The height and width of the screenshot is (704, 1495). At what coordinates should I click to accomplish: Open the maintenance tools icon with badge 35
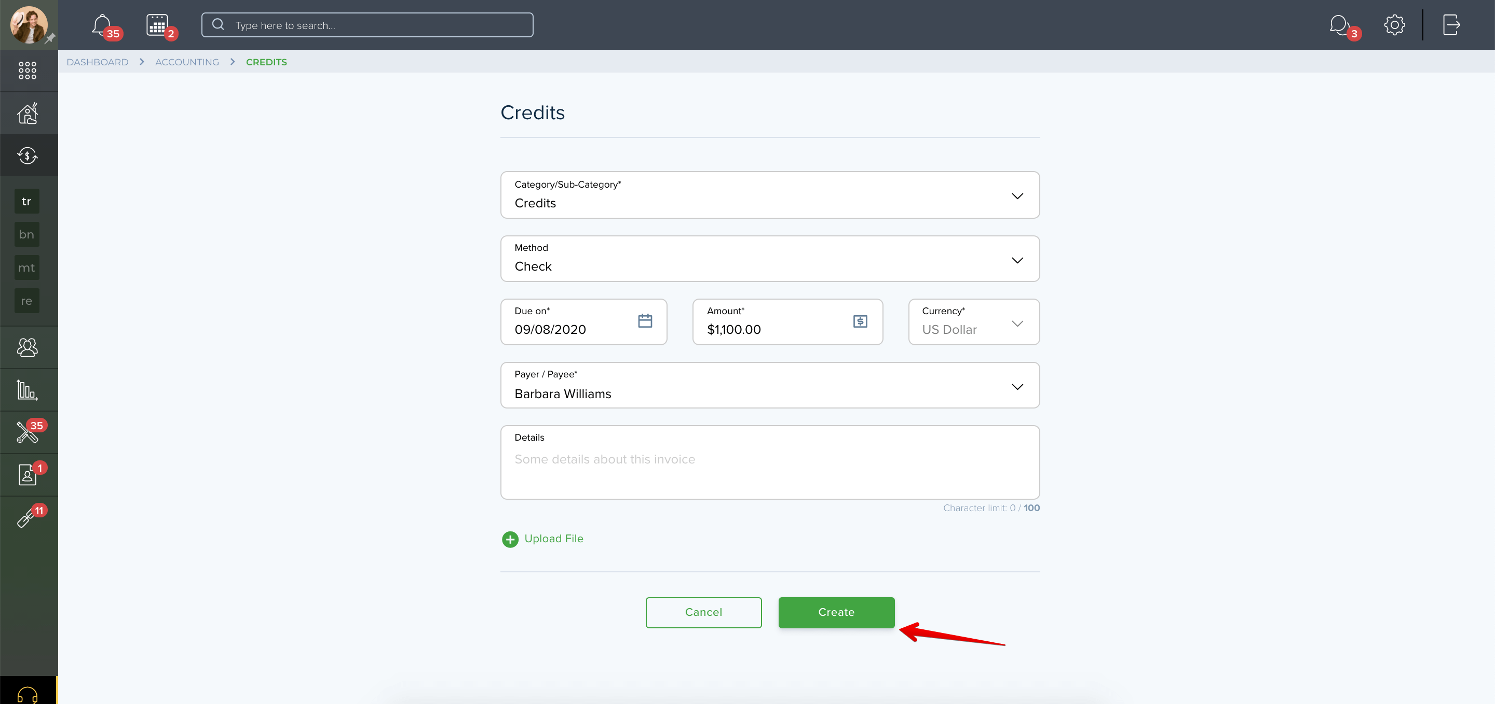pyautogui.click(x=28, y=432)
